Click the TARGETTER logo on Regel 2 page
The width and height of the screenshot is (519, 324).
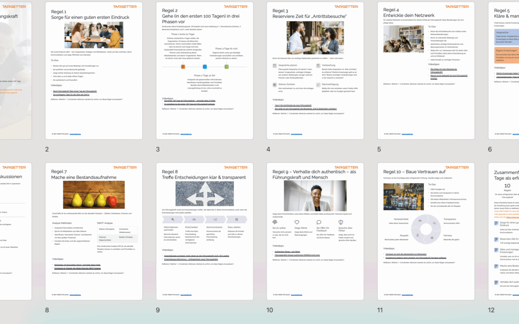click(235, 7)
